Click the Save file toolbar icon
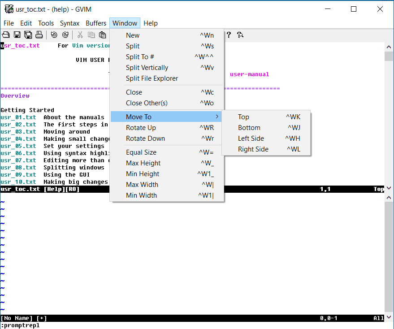Image resolution: width=394 pixels, height=329 pixels. coord(17,35)
